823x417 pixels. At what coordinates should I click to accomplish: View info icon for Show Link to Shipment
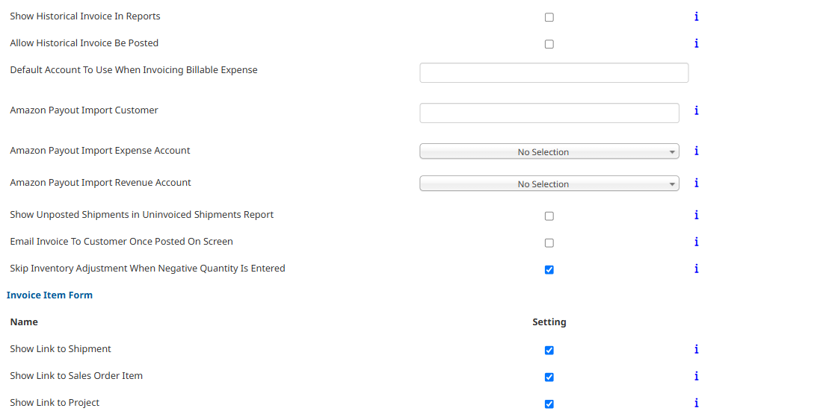tap(696, 349)
